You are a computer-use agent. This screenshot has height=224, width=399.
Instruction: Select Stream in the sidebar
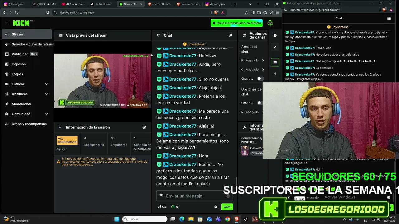27,34
